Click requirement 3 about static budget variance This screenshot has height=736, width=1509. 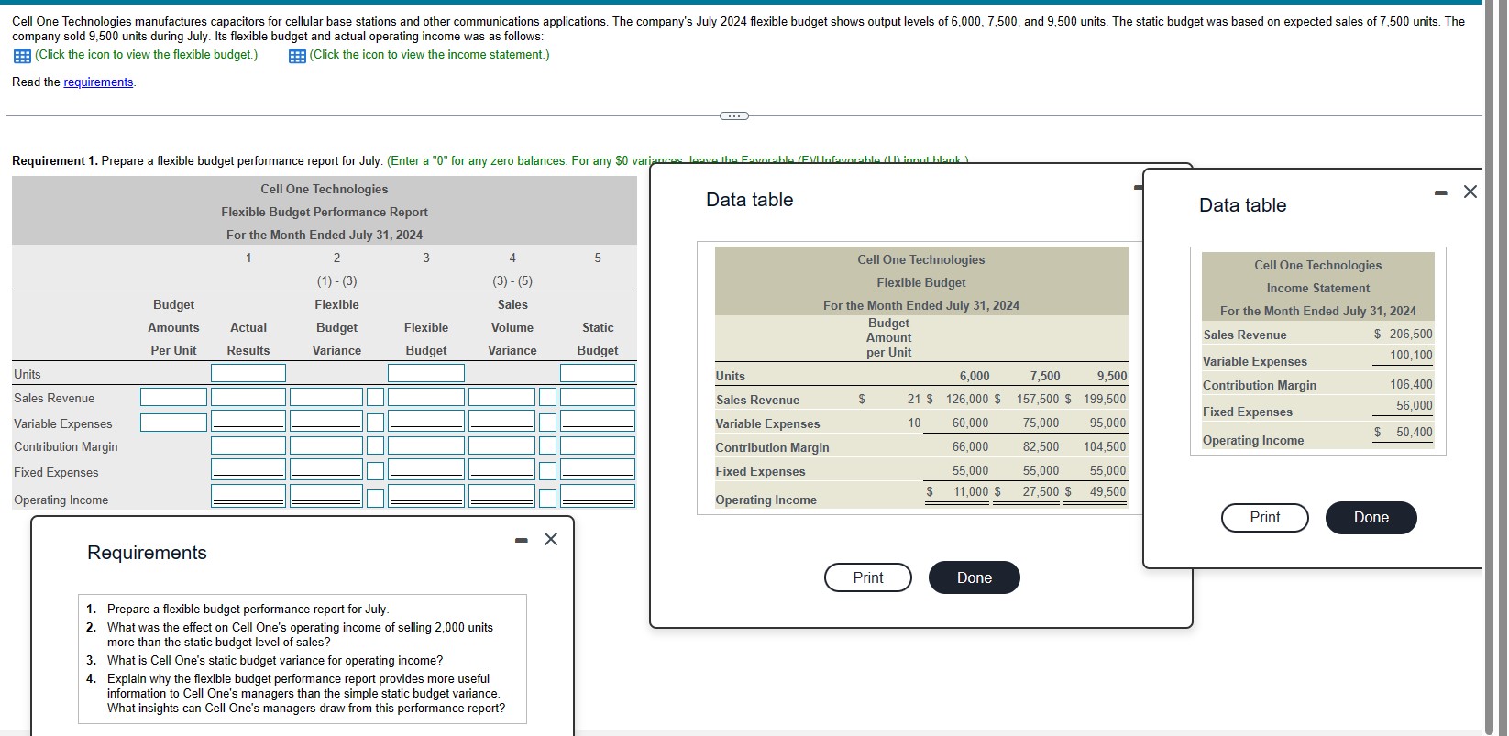tap(274, 661)
